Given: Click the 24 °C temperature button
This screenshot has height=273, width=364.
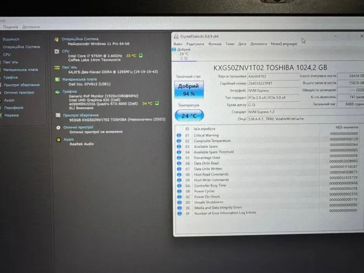Looking at the screenshot, I should (187, 116).
